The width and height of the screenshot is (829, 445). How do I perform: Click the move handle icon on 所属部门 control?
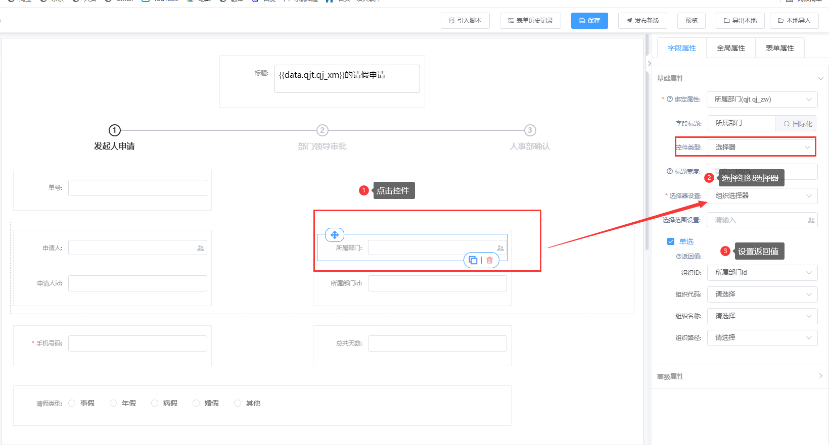[335, 235]
